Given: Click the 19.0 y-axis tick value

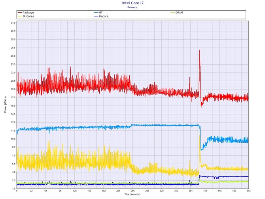Looking at the screenshot, I should [x=13, y=89].
